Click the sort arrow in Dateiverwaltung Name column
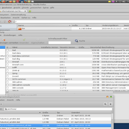 70,25
